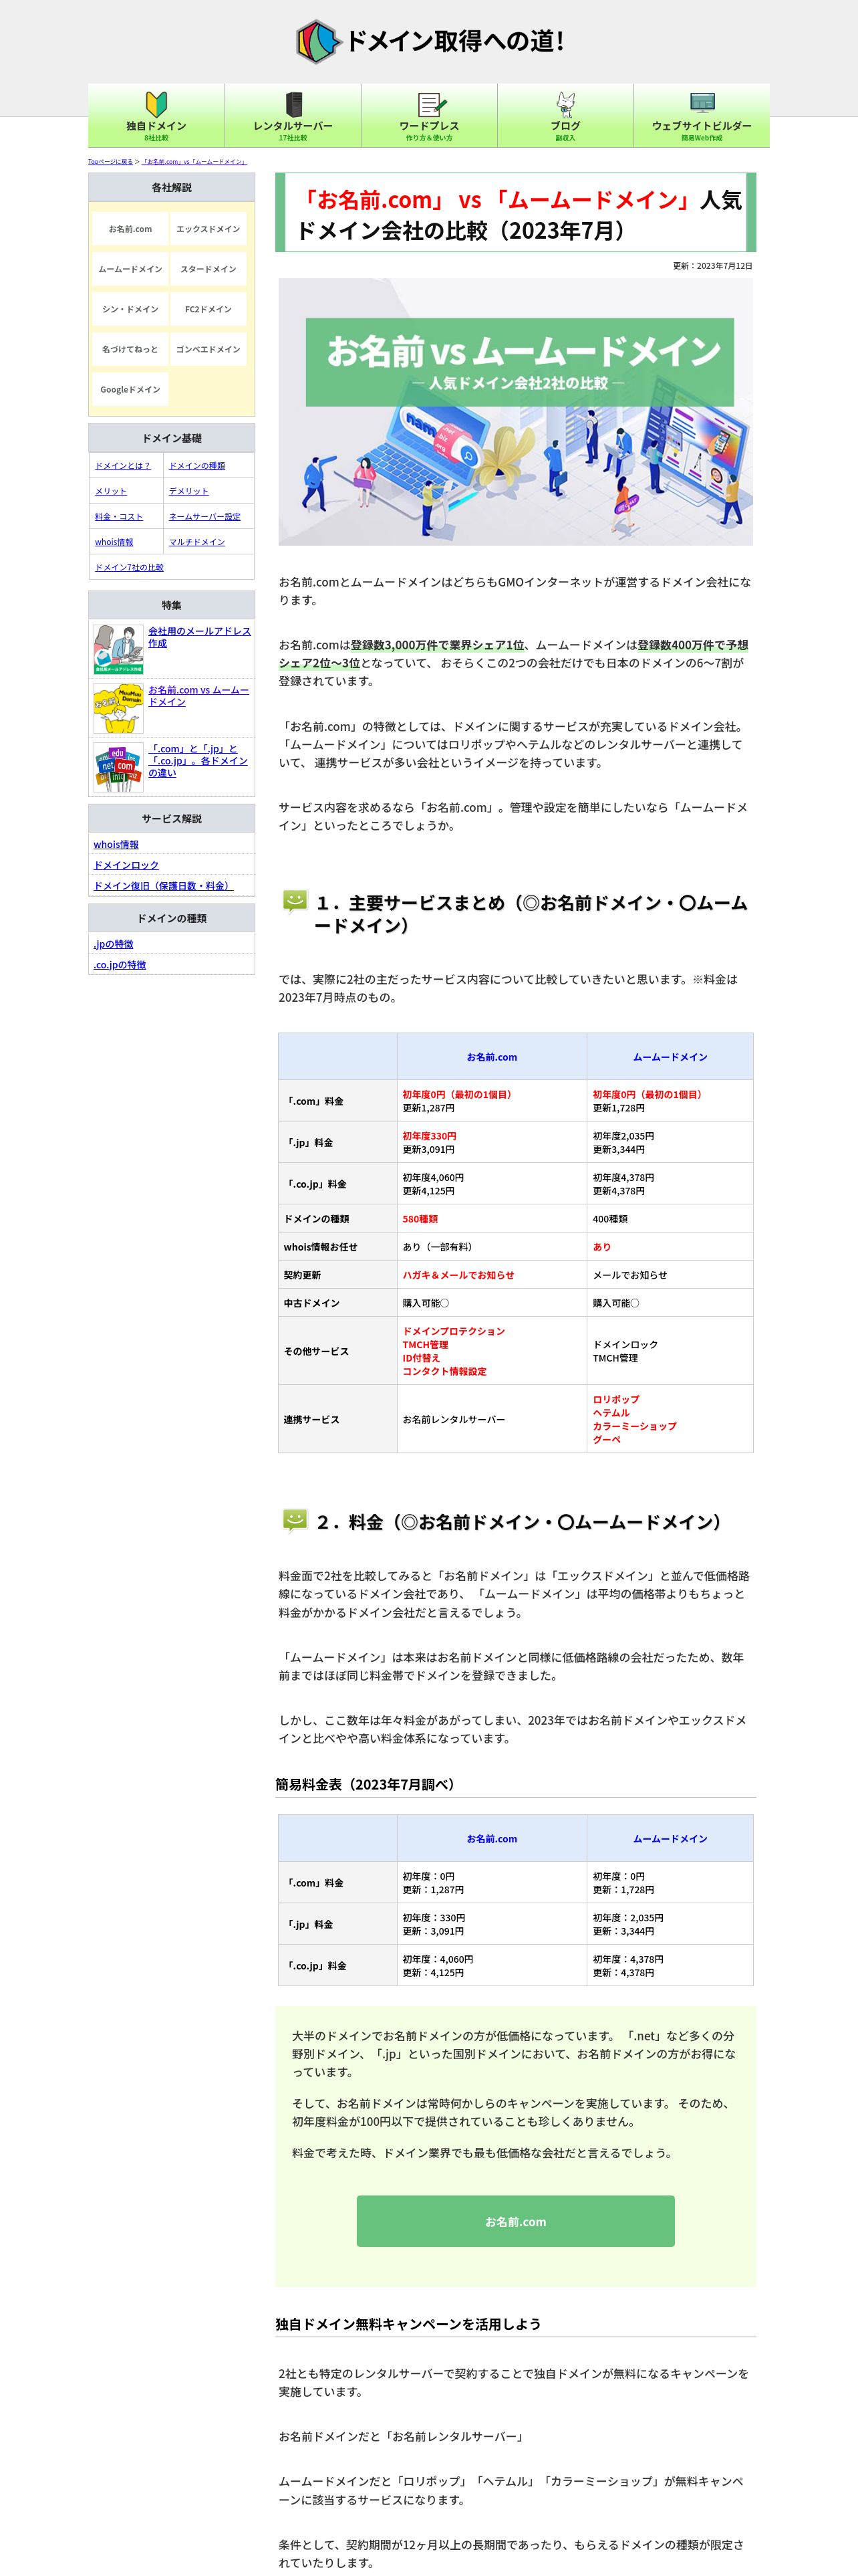The image size is (858, 2576).
Task: Click speech bubble icon beside section 2 heading
Action: point(295,1521)
